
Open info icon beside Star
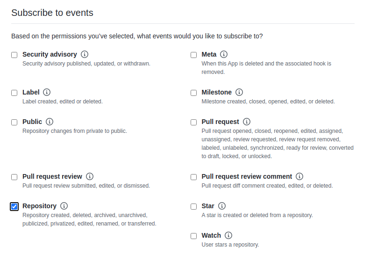[x=222, y=206]
